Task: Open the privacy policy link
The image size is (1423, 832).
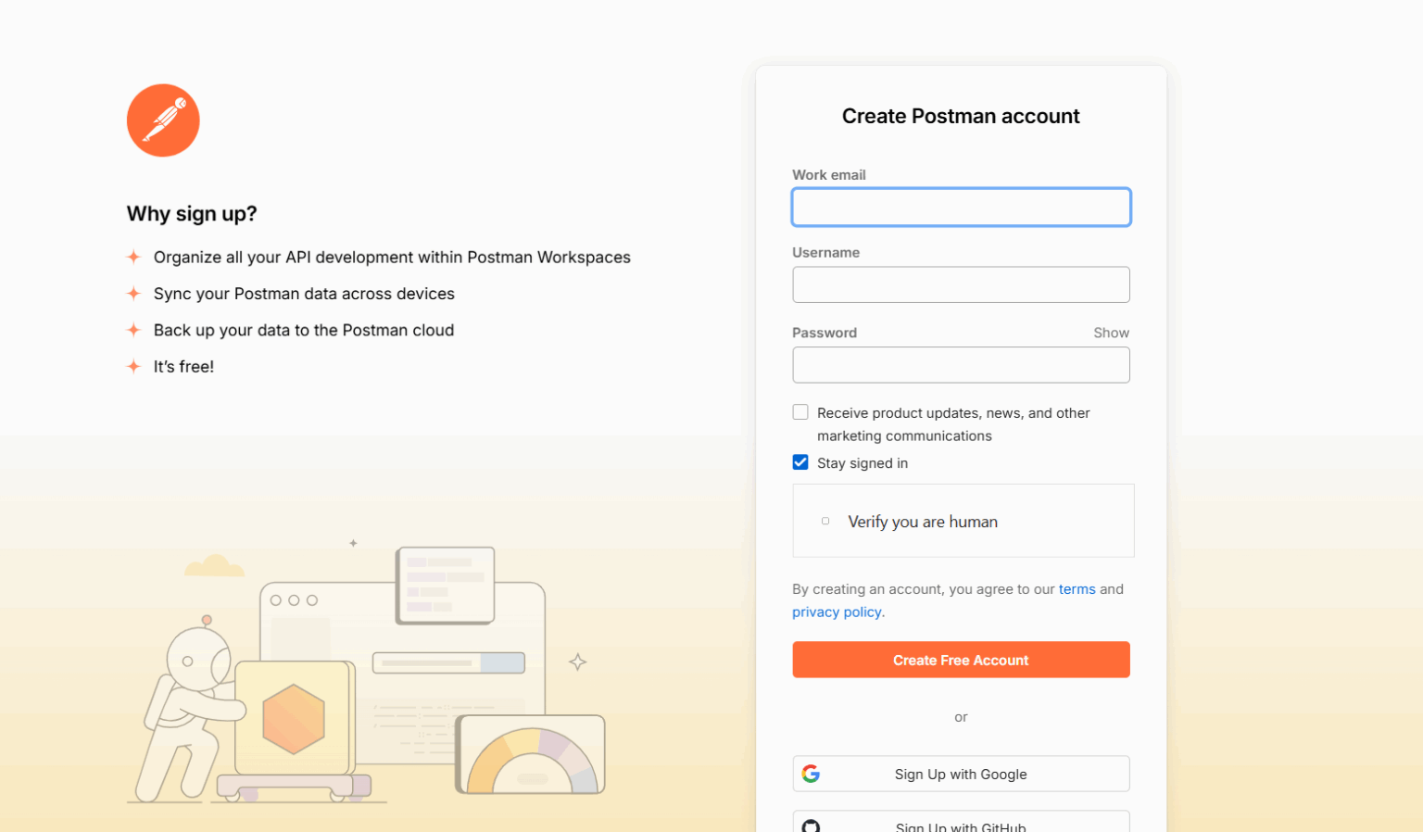Action: [x=836, y=611]
